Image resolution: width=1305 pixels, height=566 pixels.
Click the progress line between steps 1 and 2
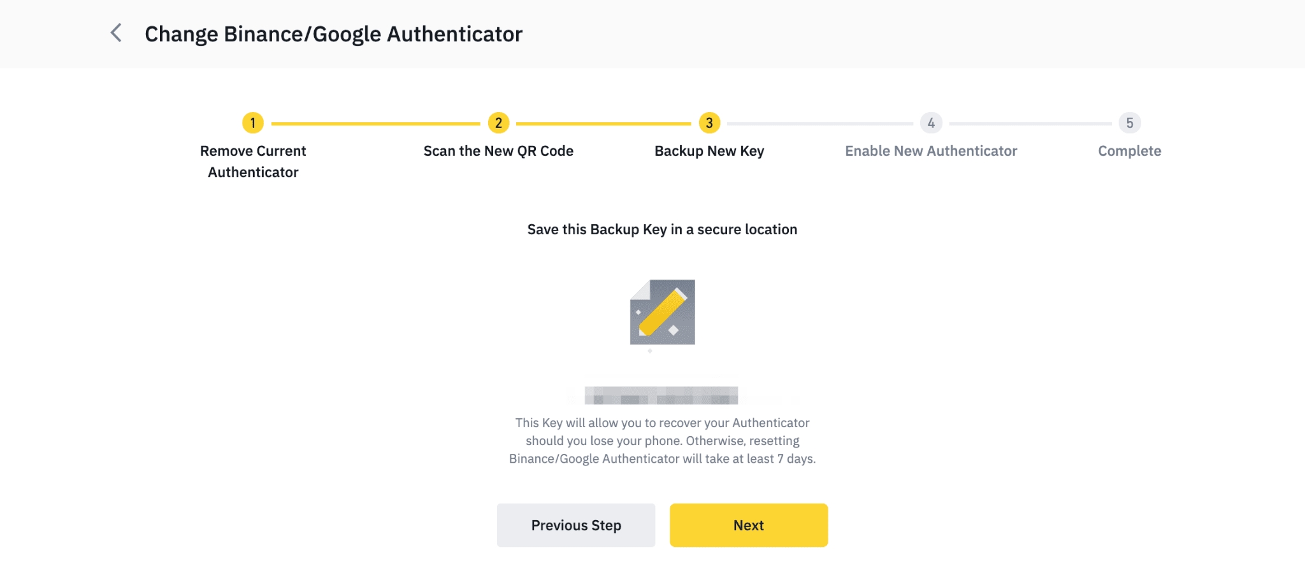[375, 124]
